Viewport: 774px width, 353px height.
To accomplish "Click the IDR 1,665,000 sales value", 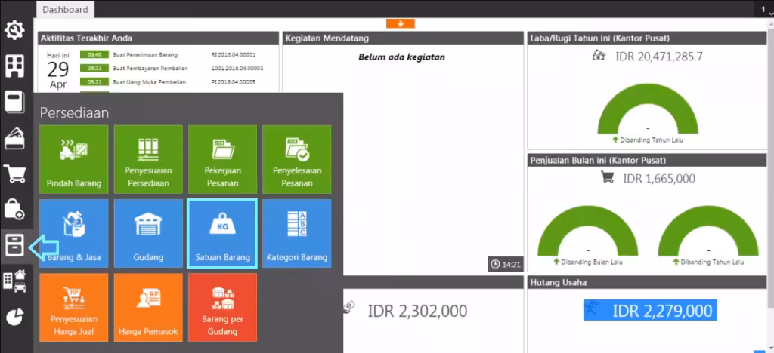I will tap(658, 178).
